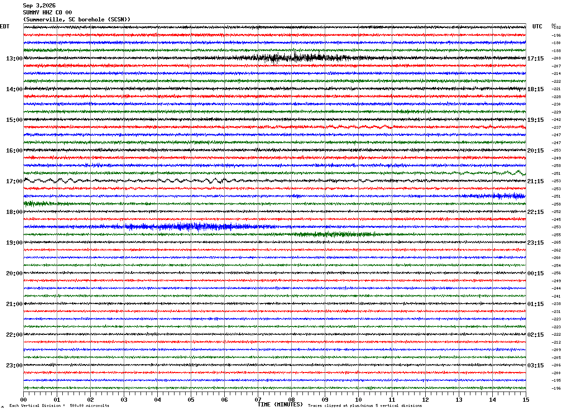The width and height of the screenshot is (563, 412).
Task: Click the Summerville, SC borehole (SCSN) label
Action: pos(77,20)
